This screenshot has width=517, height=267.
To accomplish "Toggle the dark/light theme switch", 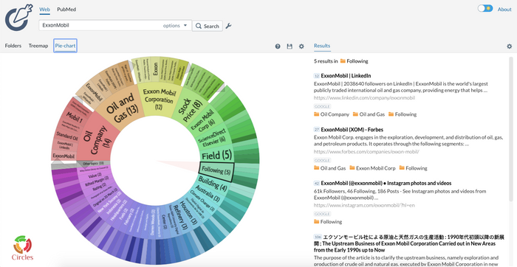I will coord(485,9).
